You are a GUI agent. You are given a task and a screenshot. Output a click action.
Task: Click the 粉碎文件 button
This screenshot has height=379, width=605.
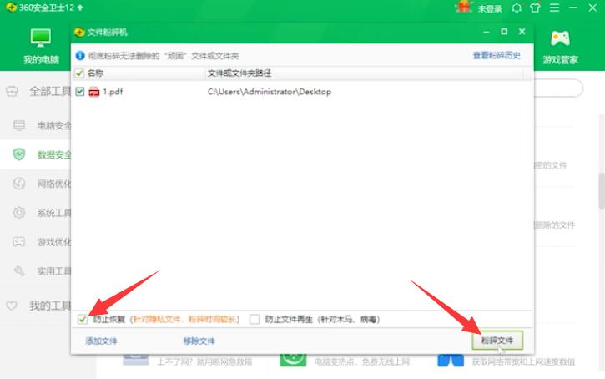tap(497, 341)
